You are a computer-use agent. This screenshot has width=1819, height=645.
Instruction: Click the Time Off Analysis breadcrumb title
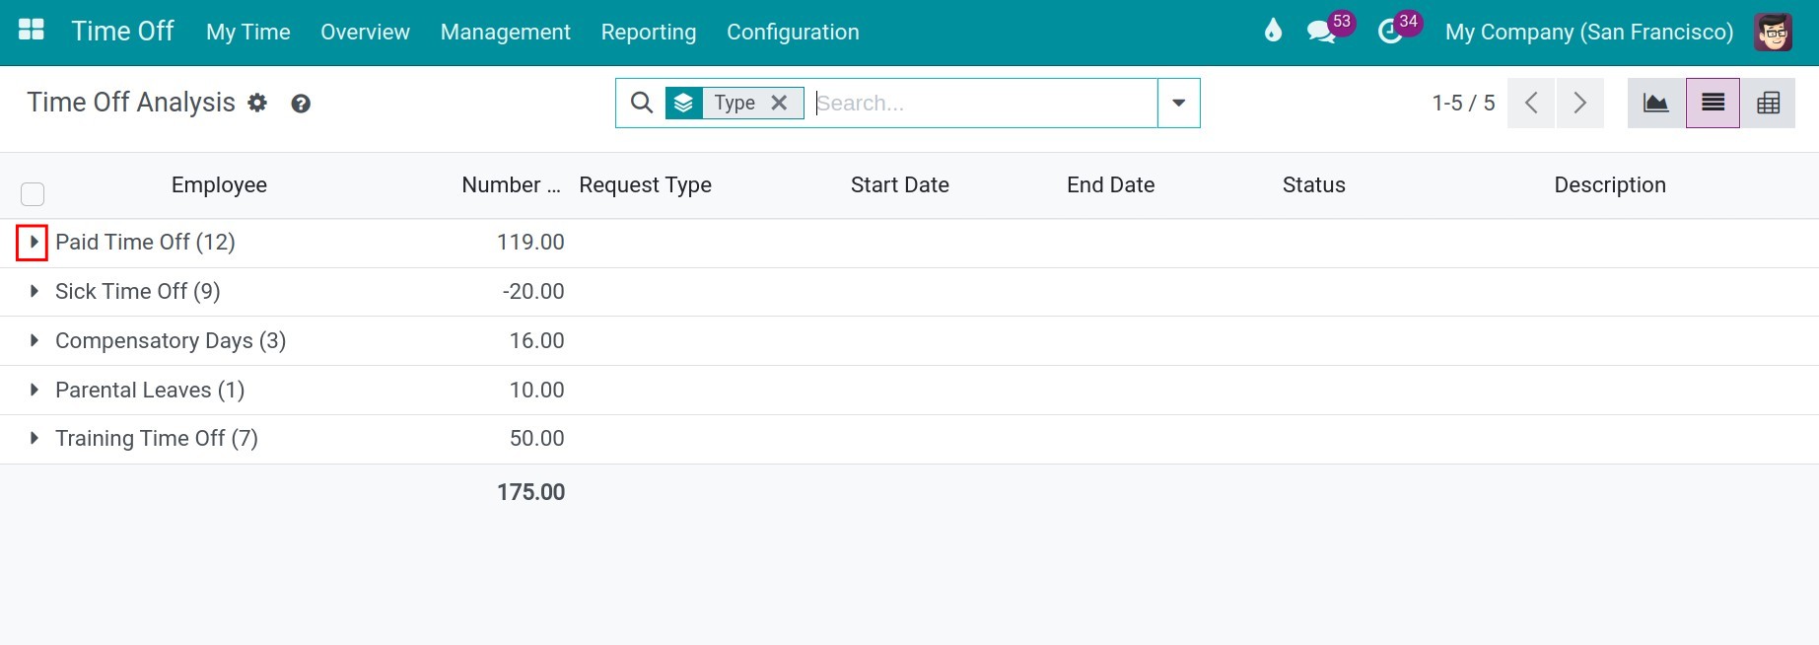pyautogui.click(x=131, y=103)
